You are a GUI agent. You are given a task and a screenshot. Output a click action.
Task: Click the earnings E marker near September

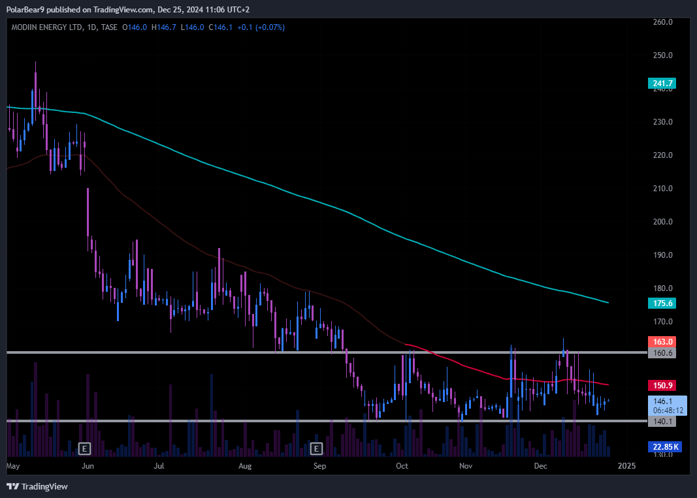pos(316,448)
